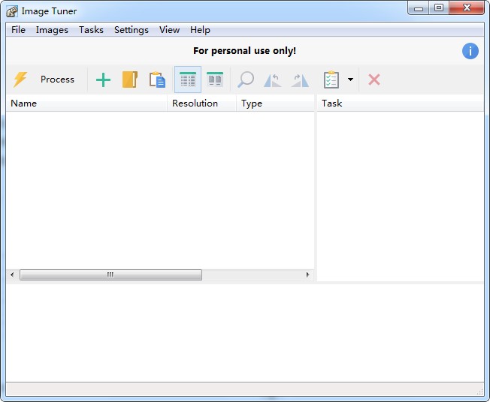The height and width of the screenshot is (402, 490).
Task: Click the horizontal scrollbar thumb
Action: (110, 274)
